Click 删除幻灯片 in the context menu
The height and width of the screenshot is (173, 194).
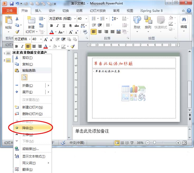tap(32, 114)
